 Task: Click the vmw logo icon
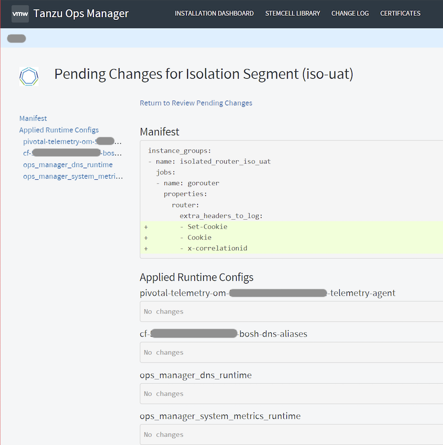pos(20,14)
